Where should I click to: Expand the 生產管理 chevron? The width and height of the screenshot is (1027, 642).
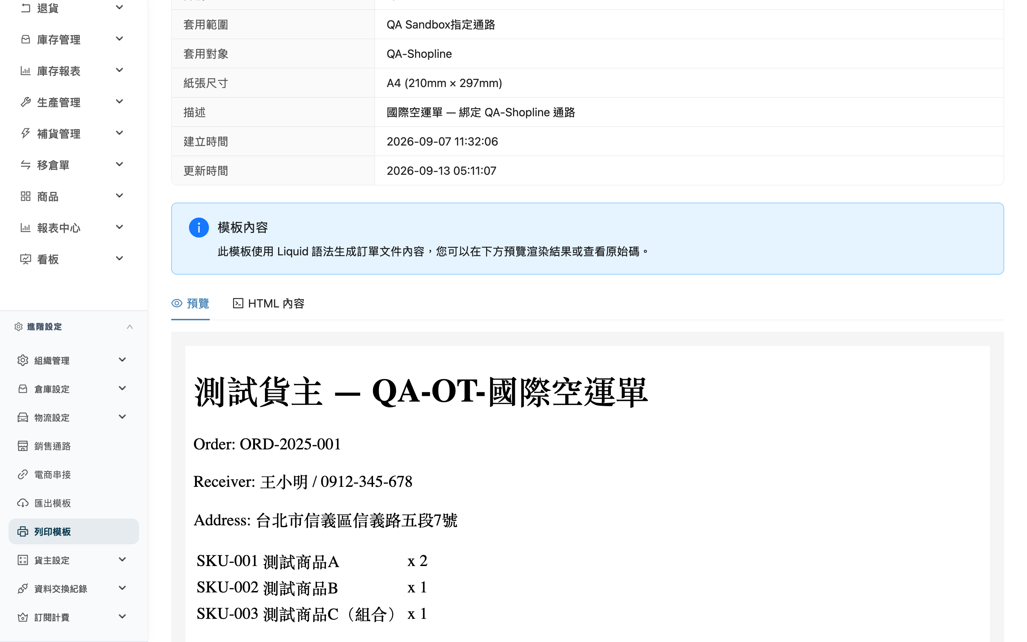pos(120,102)
